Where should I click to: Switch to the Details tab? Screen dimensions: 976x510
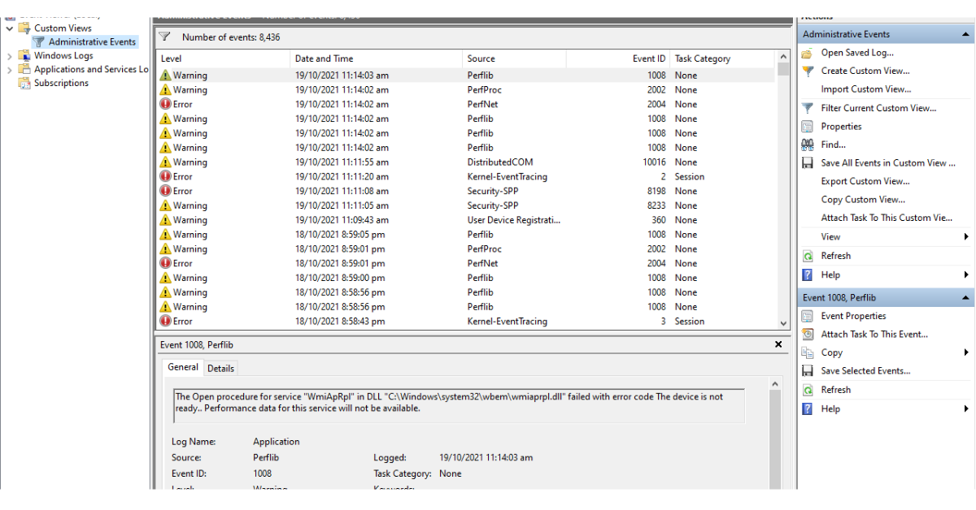220,368
